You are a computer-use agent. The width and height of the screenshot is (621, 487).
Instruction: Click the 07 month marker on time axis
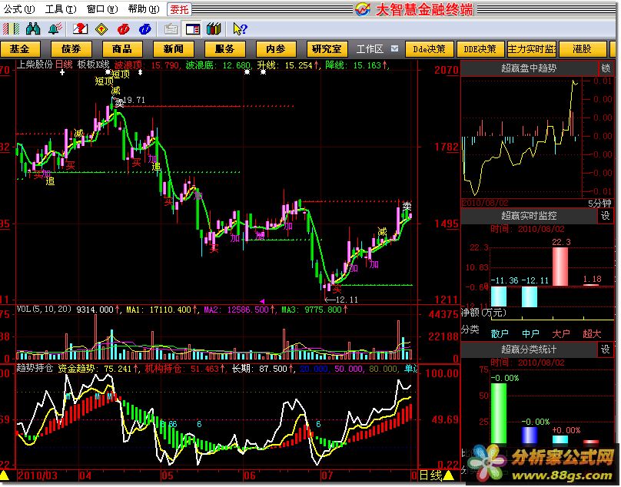click(327, 475)
